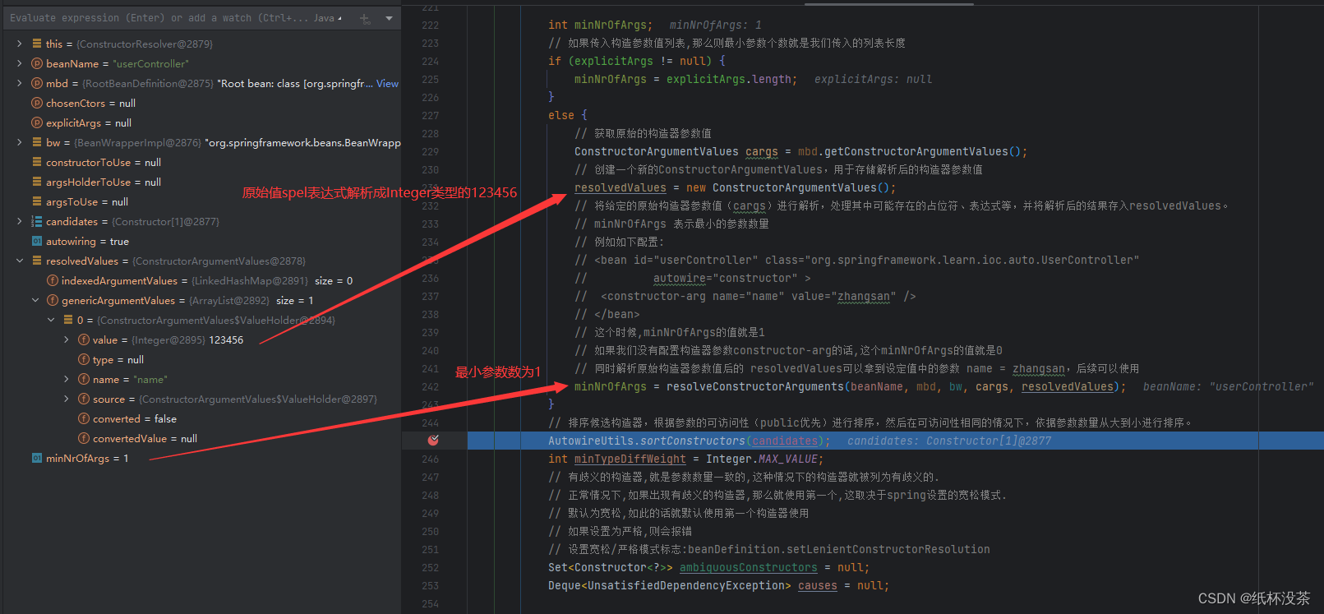
Task: Click 'int minNrOfArgs;' declaration on line 222
Action: (600, 25)
